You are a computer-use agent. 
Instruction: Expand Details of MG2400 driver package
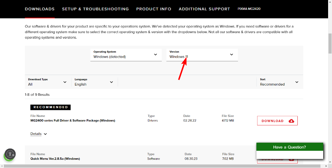pos(38,134)
